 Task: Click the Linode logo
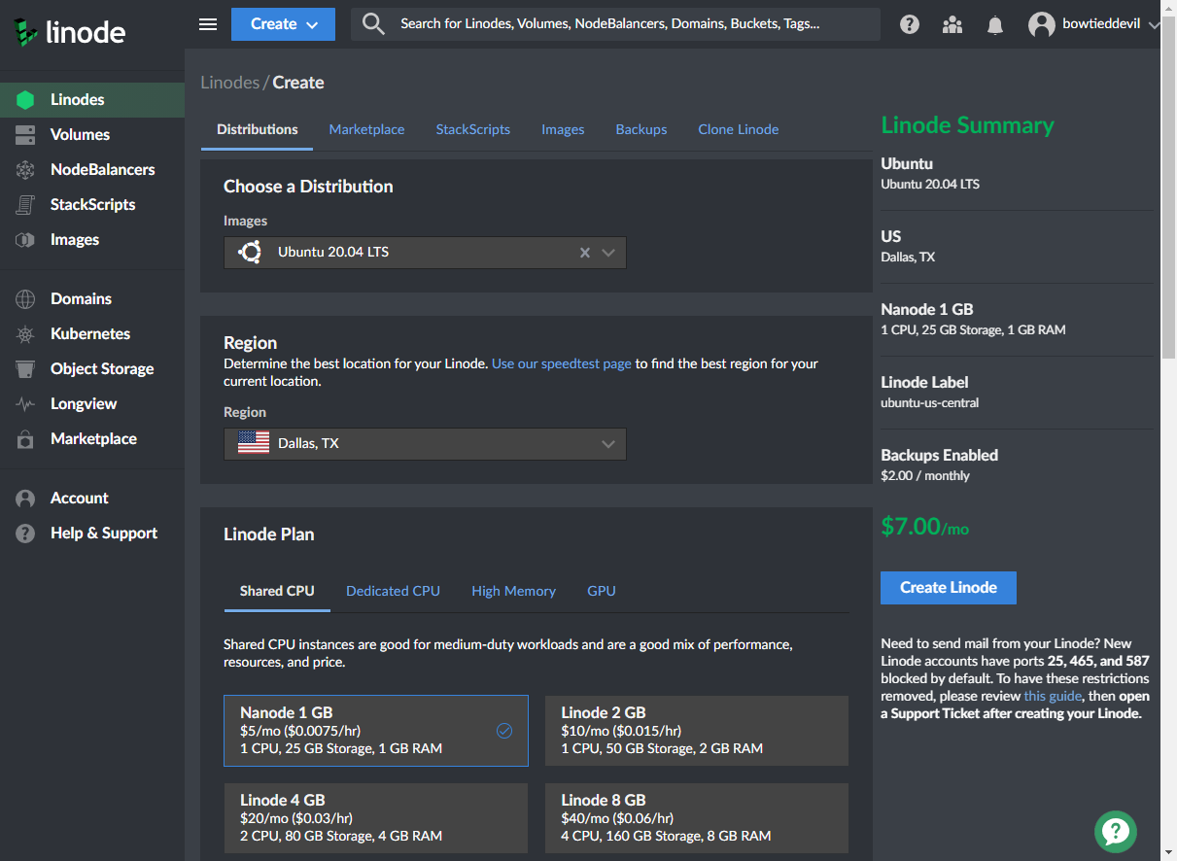coord(70,32)
